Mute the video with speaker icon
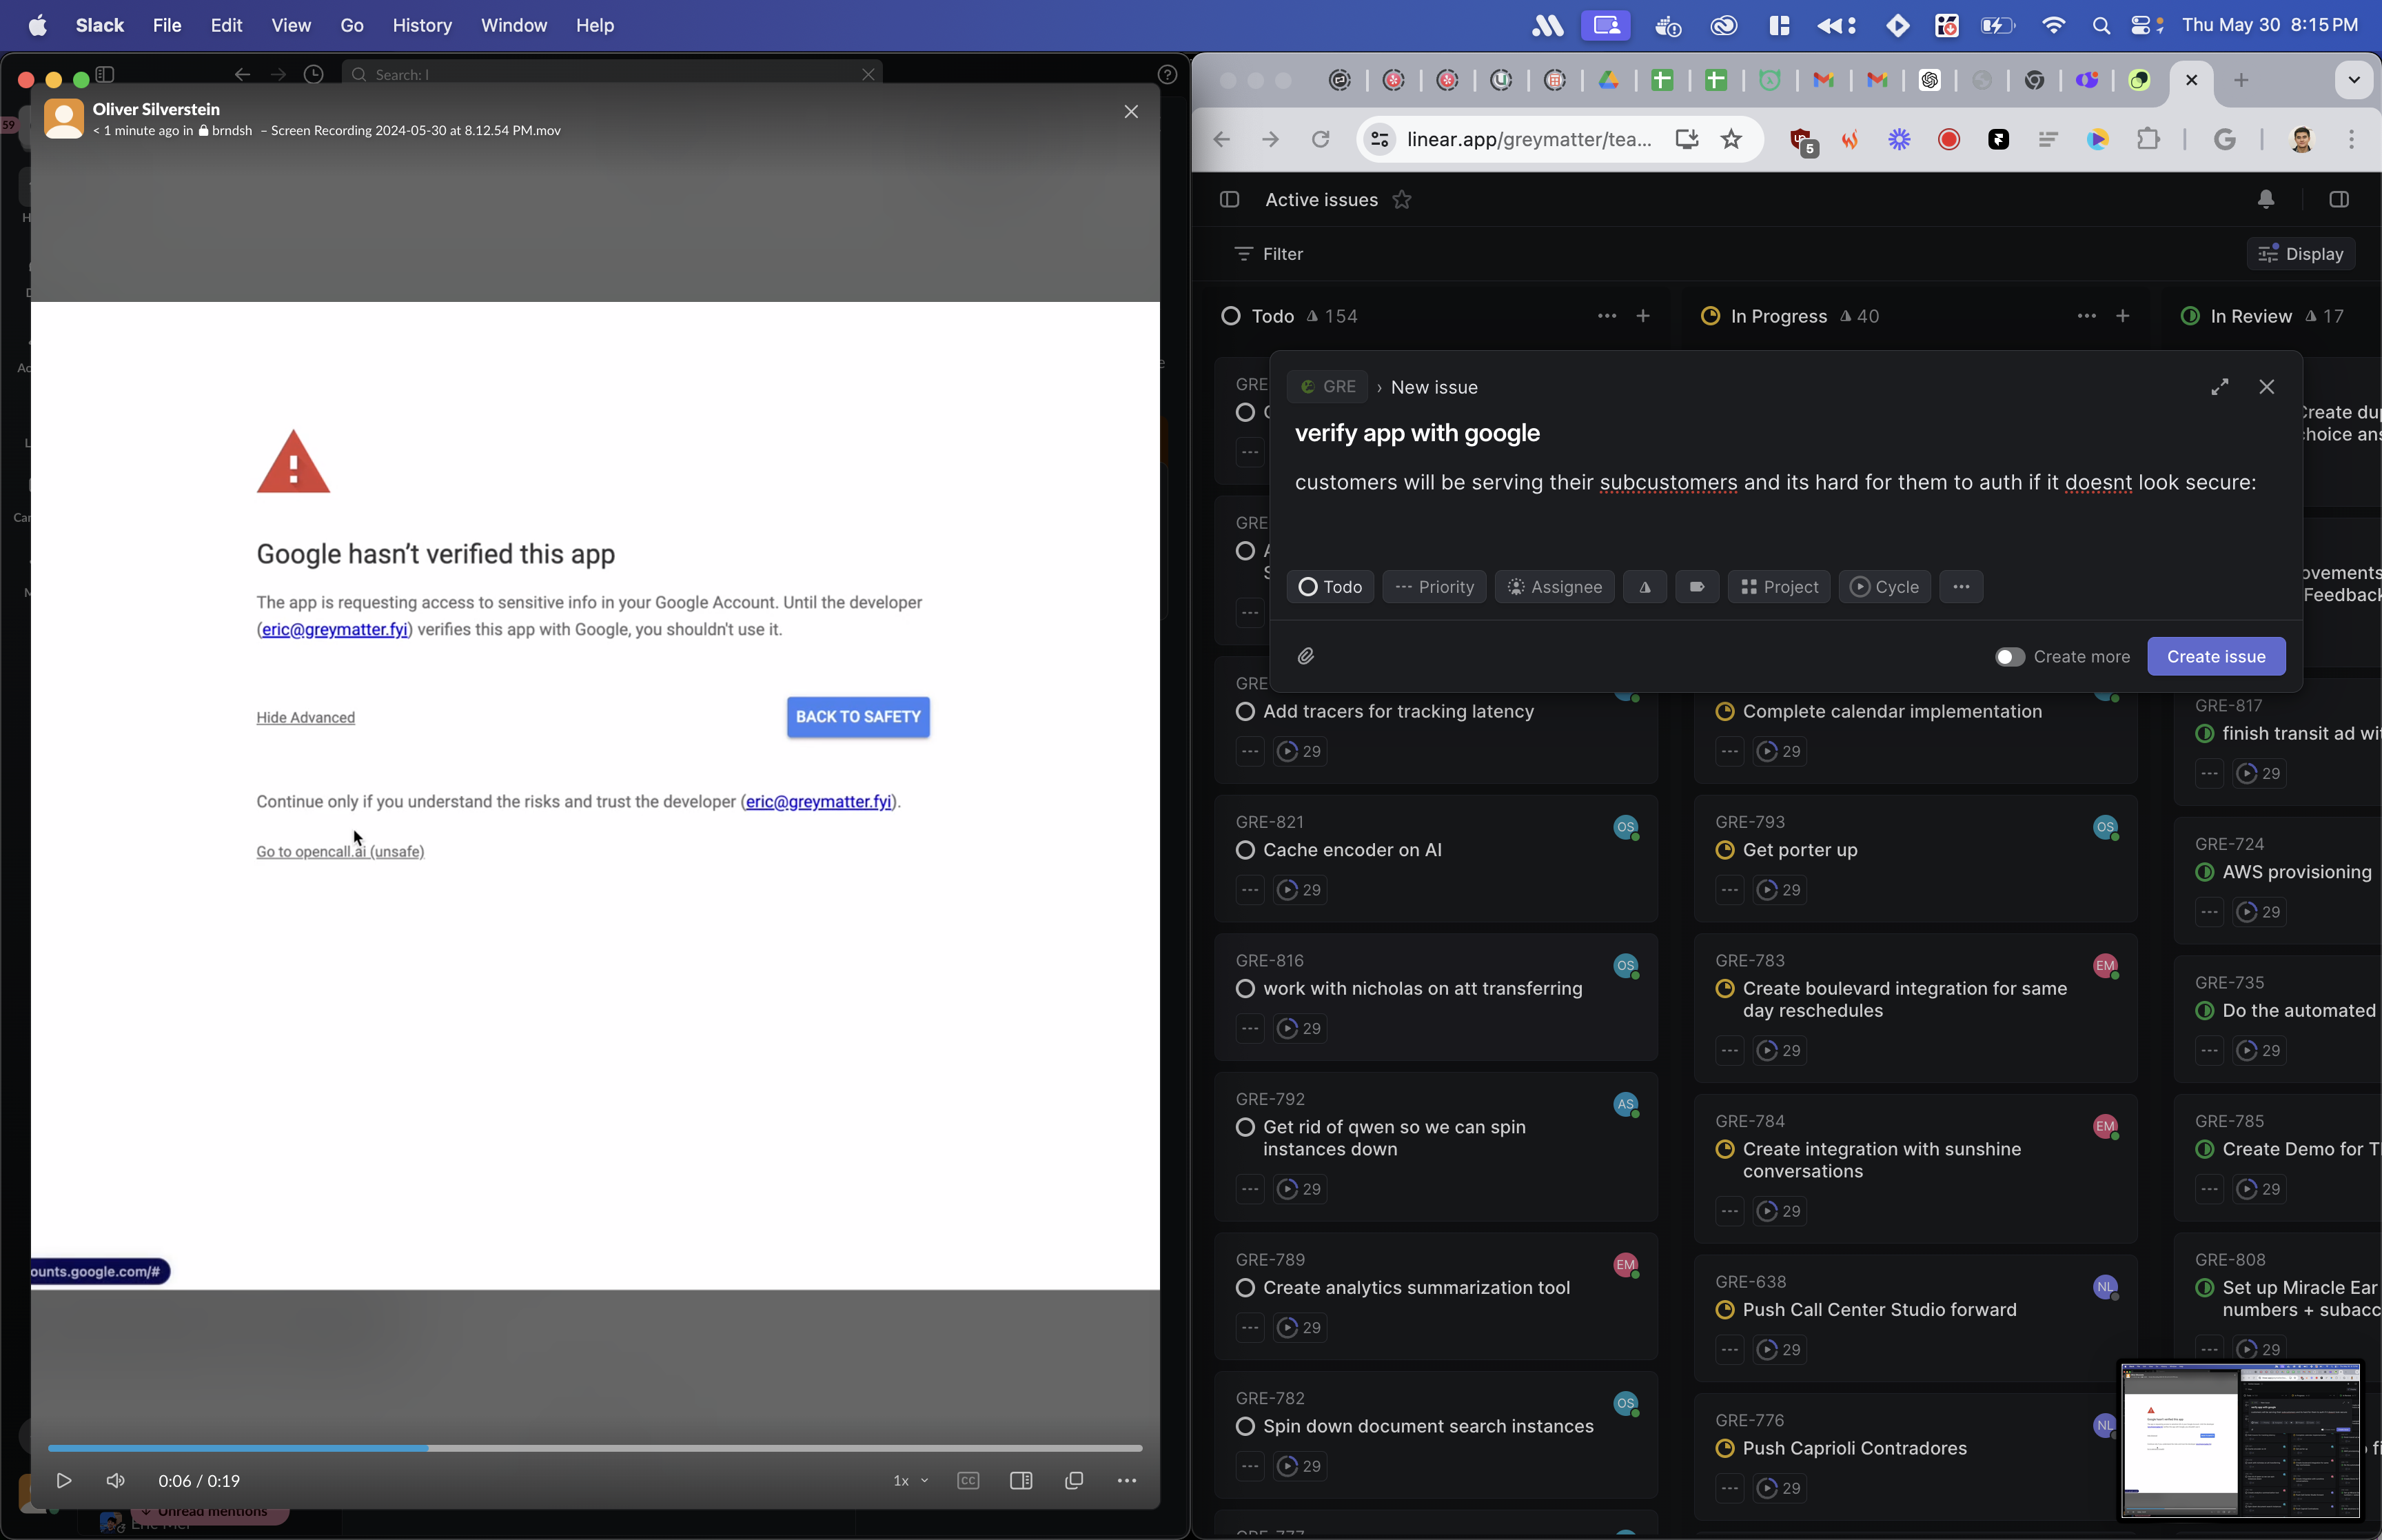 116,1480
